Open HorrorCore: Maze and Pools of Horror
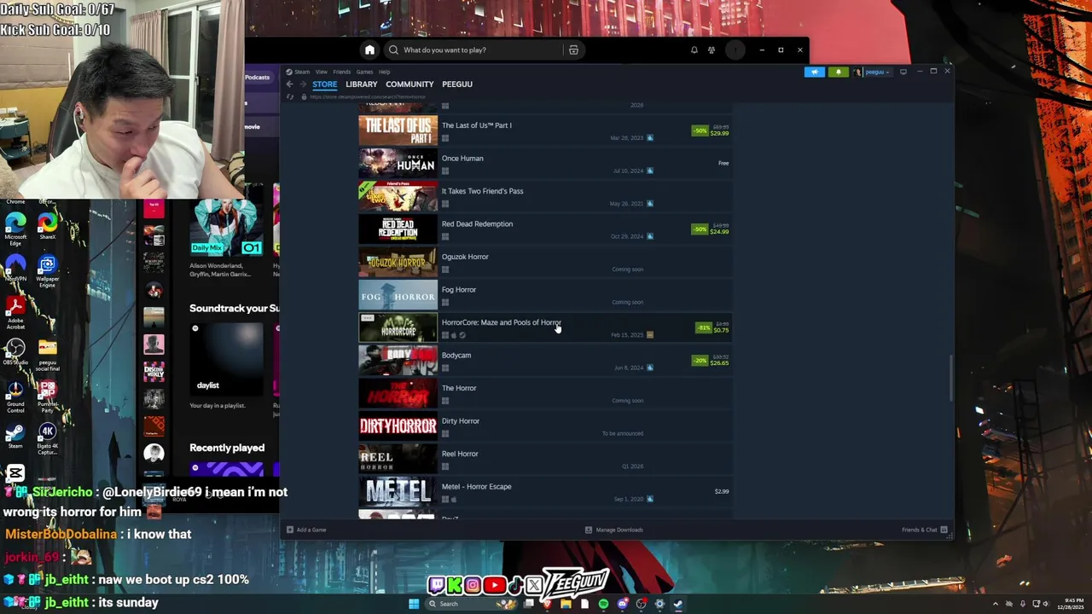Screen dimensions: 1092x614 tap(545, 327)
